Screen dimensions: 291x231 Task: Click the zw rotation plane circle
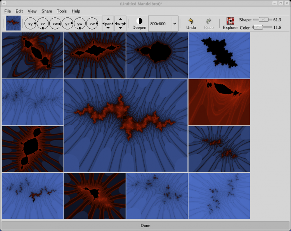pos(92,24)
